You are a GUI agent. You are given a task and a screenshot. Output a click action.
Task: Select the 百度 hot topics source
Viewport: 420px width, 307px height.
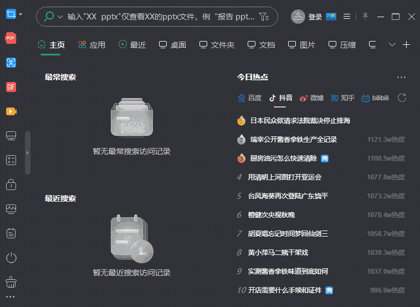coord(250,98)
